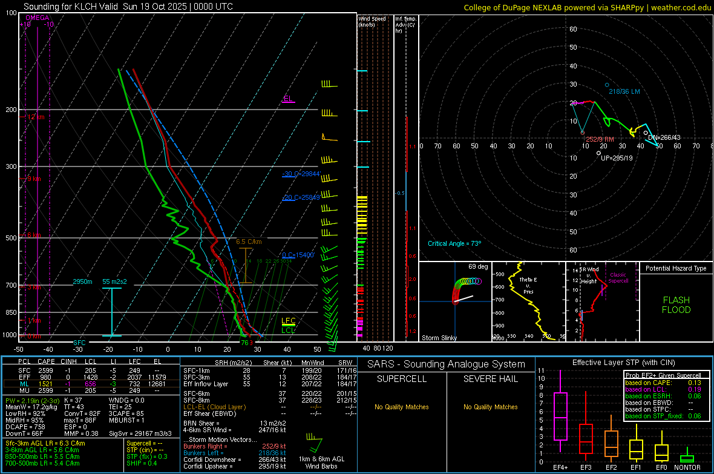Click the green 'LCL' label on skew-T
The height and width of the screenshot is (474, 714).
click(x=288, y=331)
